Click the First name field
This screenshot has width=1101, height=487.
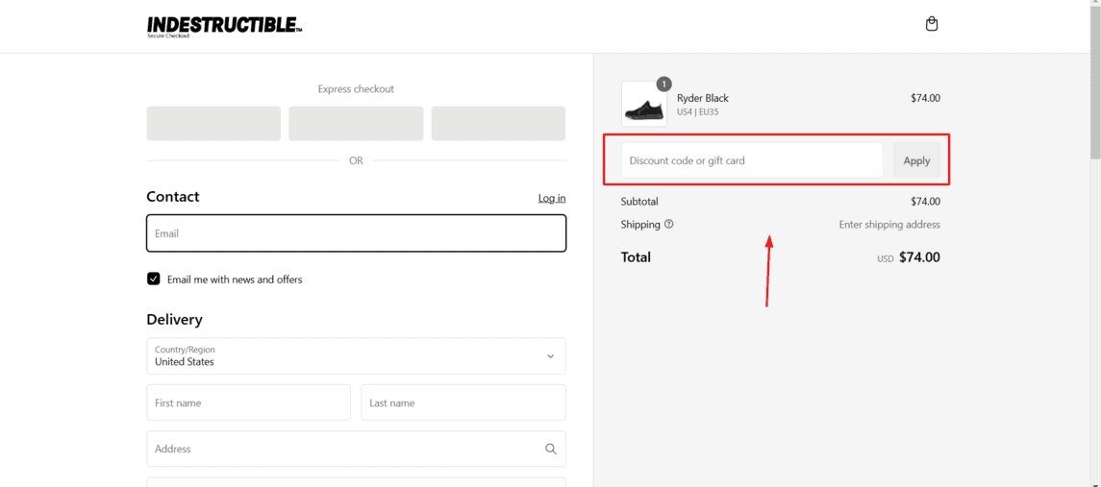point(249,402)
